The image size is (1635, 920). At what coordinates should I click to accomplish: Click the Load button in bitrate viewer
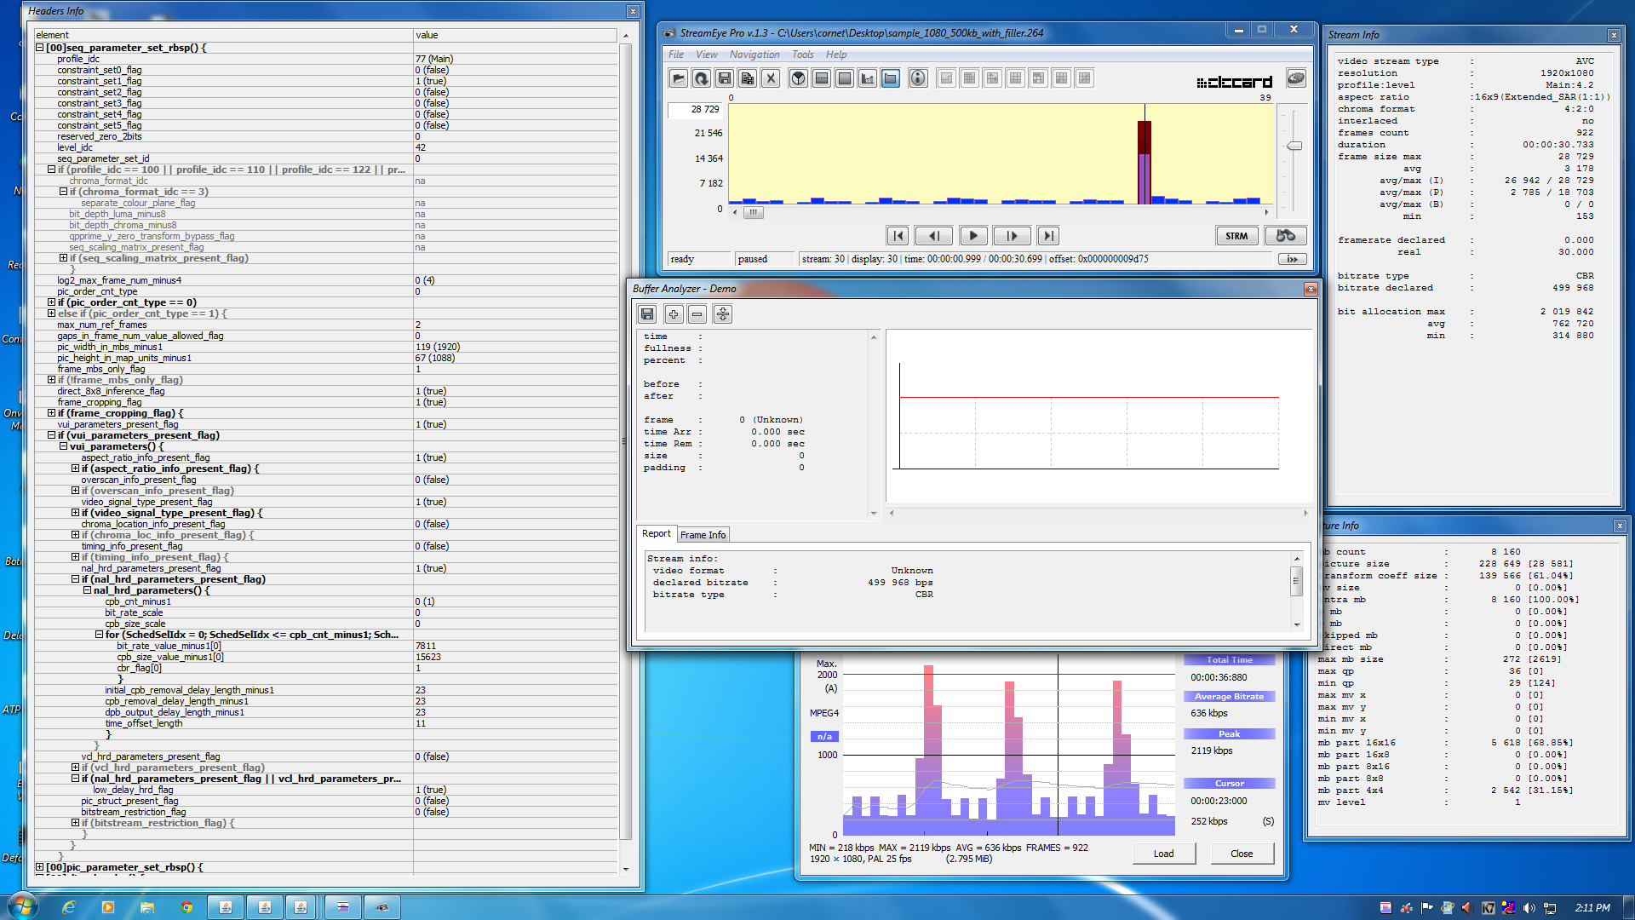click(x=1163, y=854)
